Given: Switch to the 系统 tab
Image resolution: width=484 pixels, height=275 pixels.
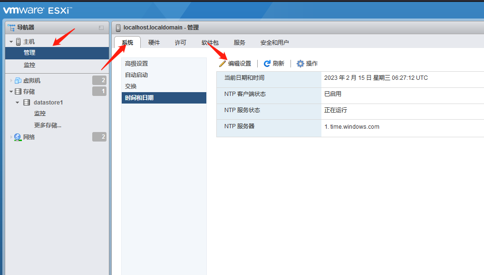Looking at the screenshot, I should [x=127, y=43].
